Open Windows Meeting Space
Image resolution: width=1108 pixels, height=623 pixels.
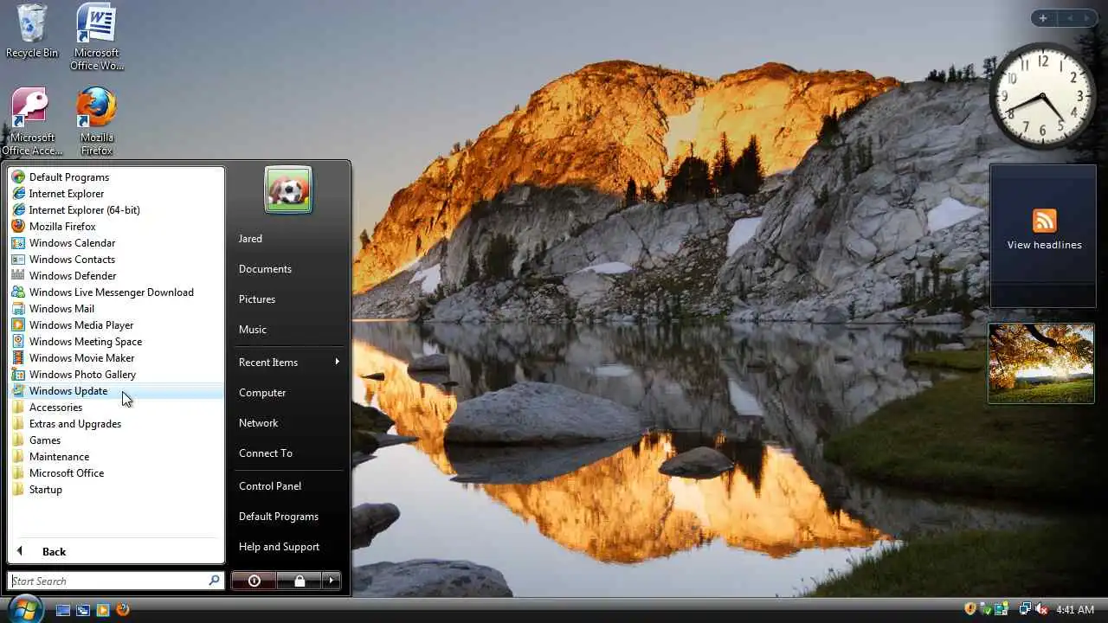coord(116,342)
